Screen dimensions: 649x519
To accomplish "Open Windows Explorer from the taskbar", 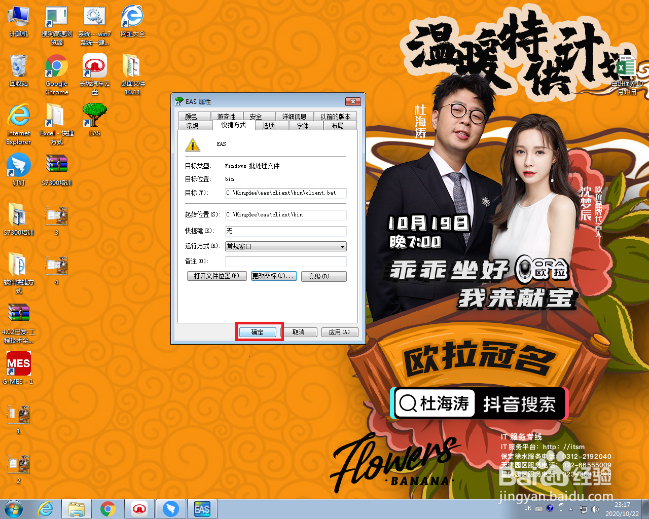I will click(x=77, y=509).
